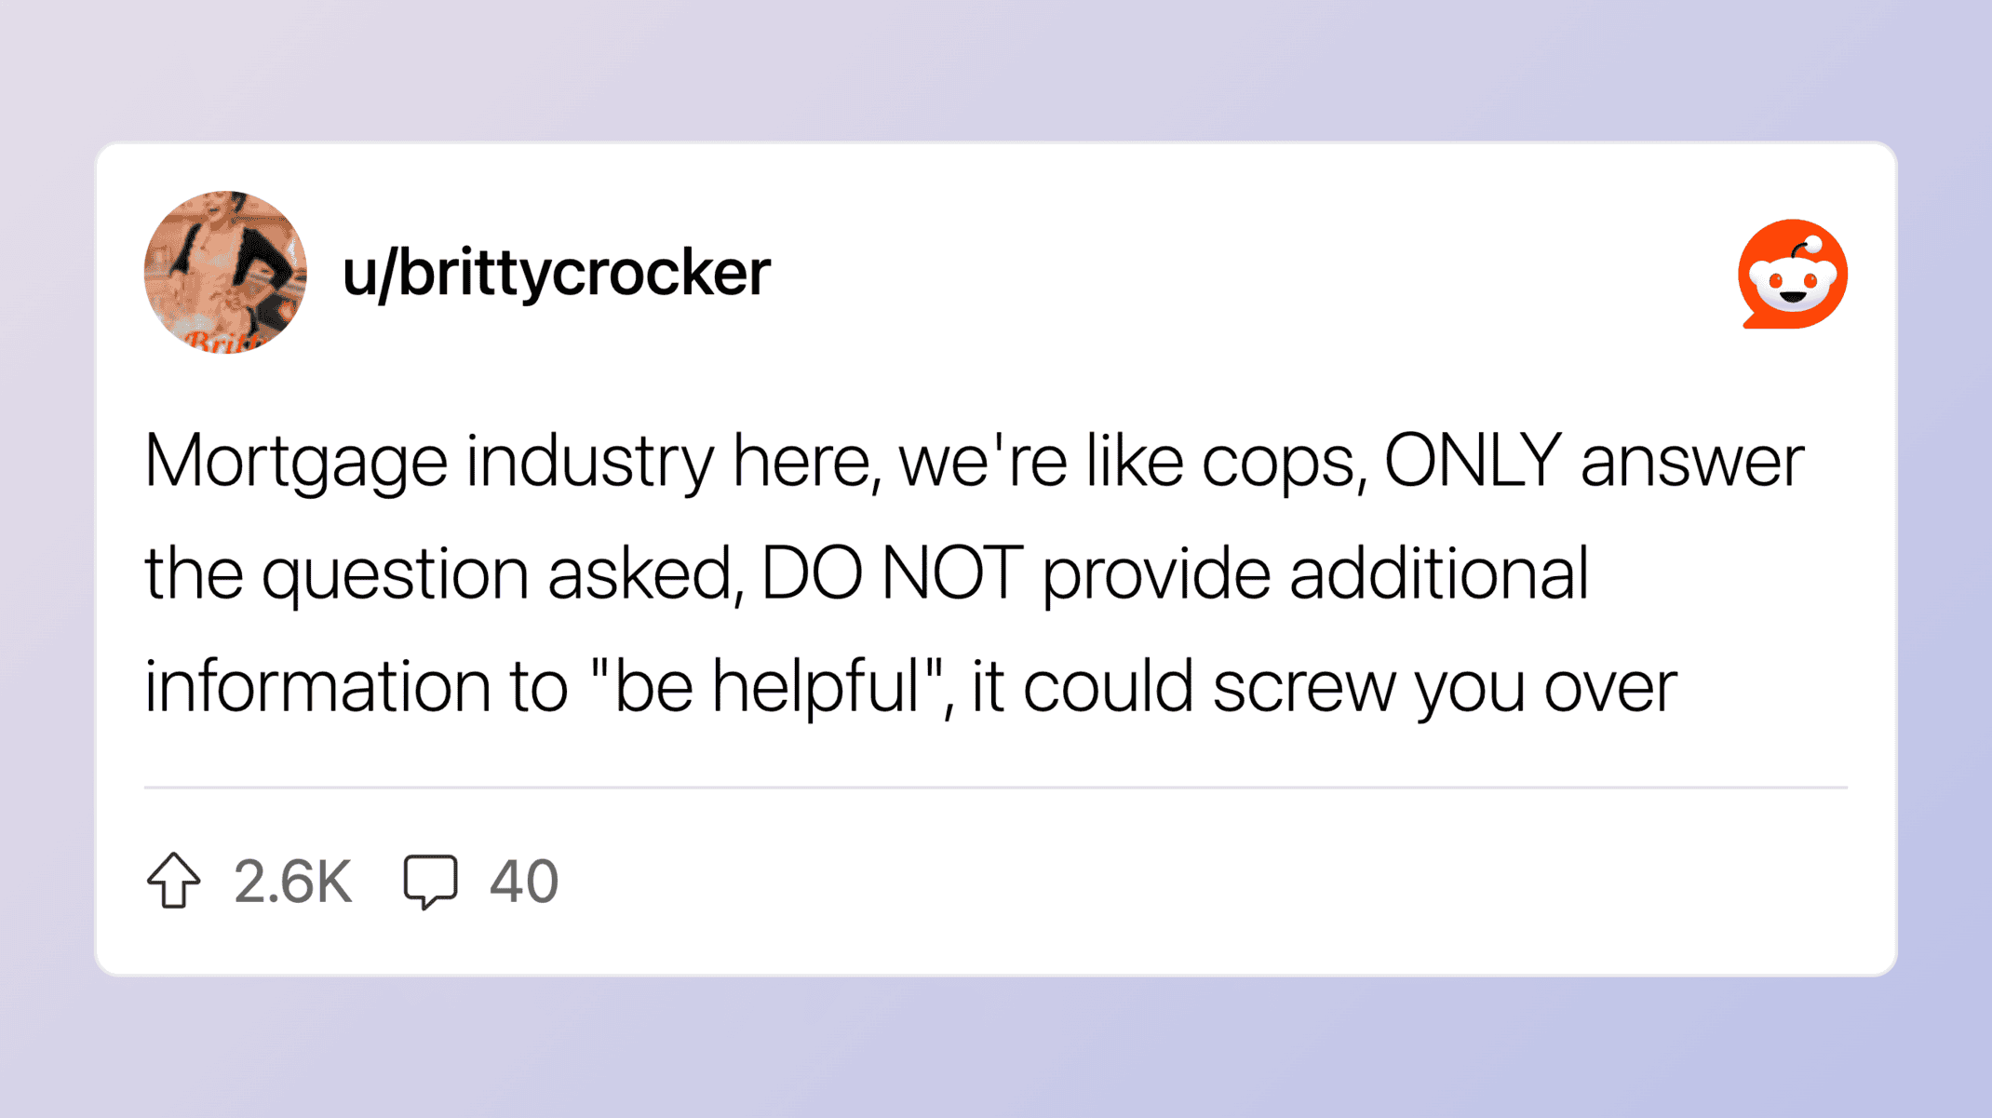
Task: Click the word "additional" in the post
Action: click(1438, 572)
